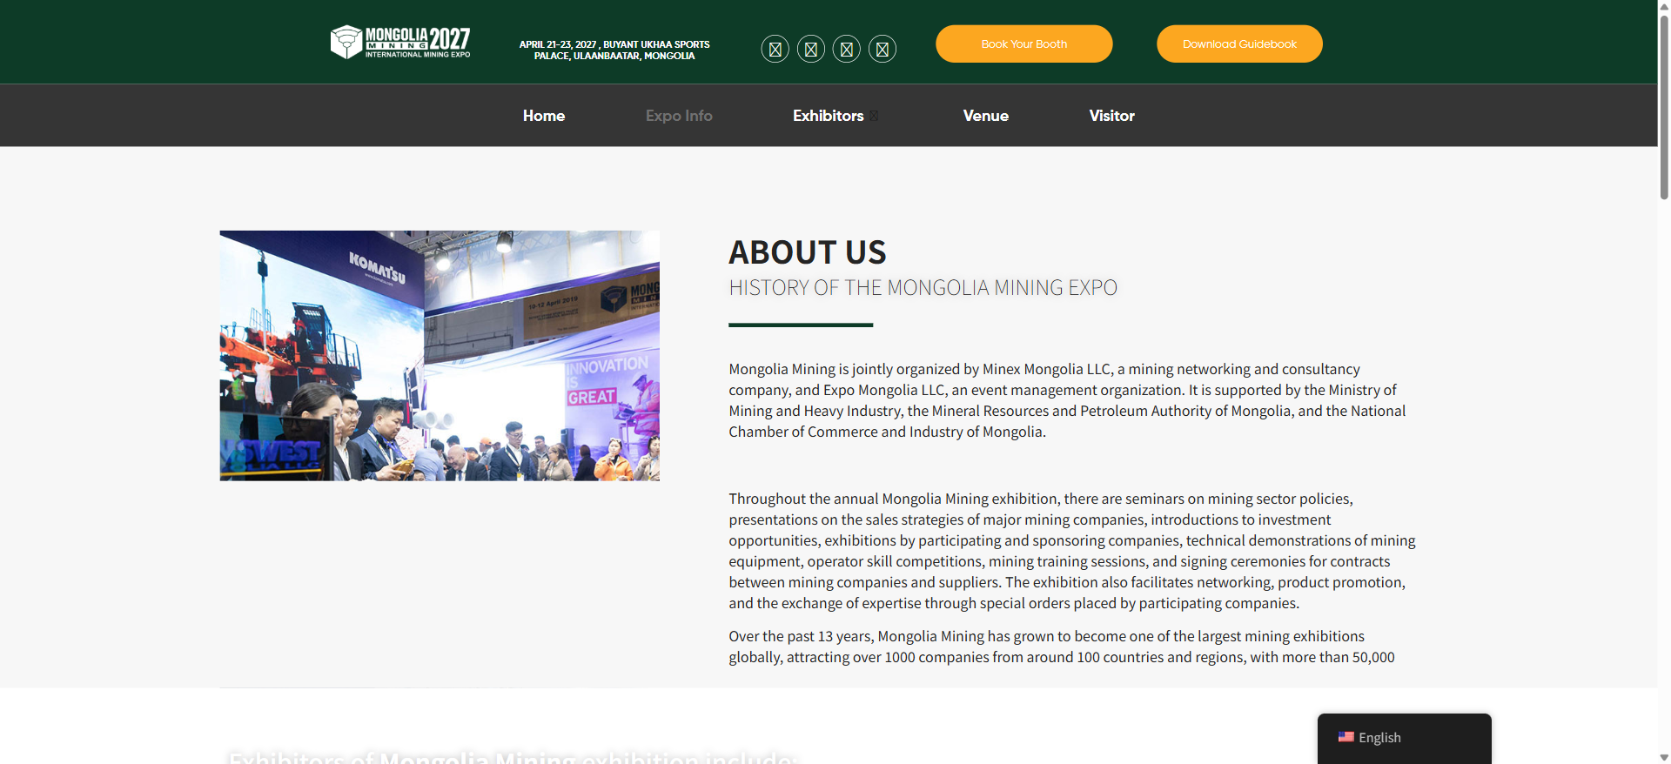This screenshot has width=1671, height=764.
Task: Click the "ABOUT US" heading
Action: (x=808, y=252)
